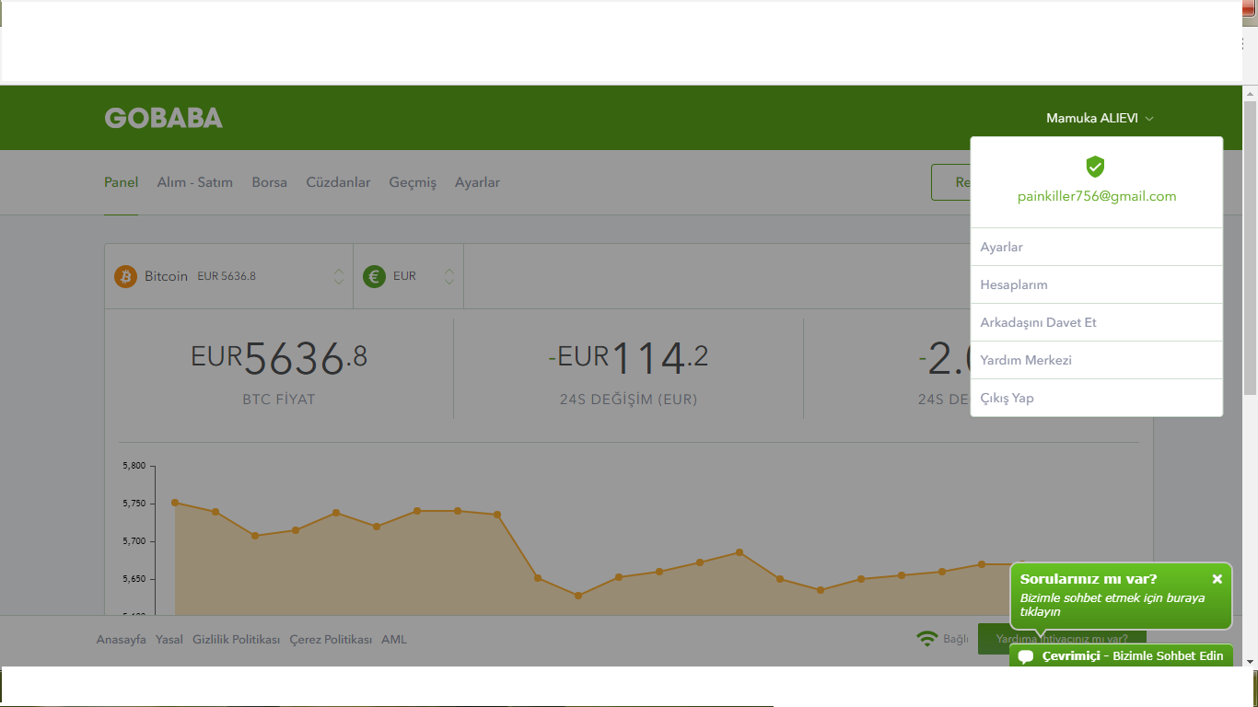
Task: Open the Yasal footer link
Action: coord(169,639)
